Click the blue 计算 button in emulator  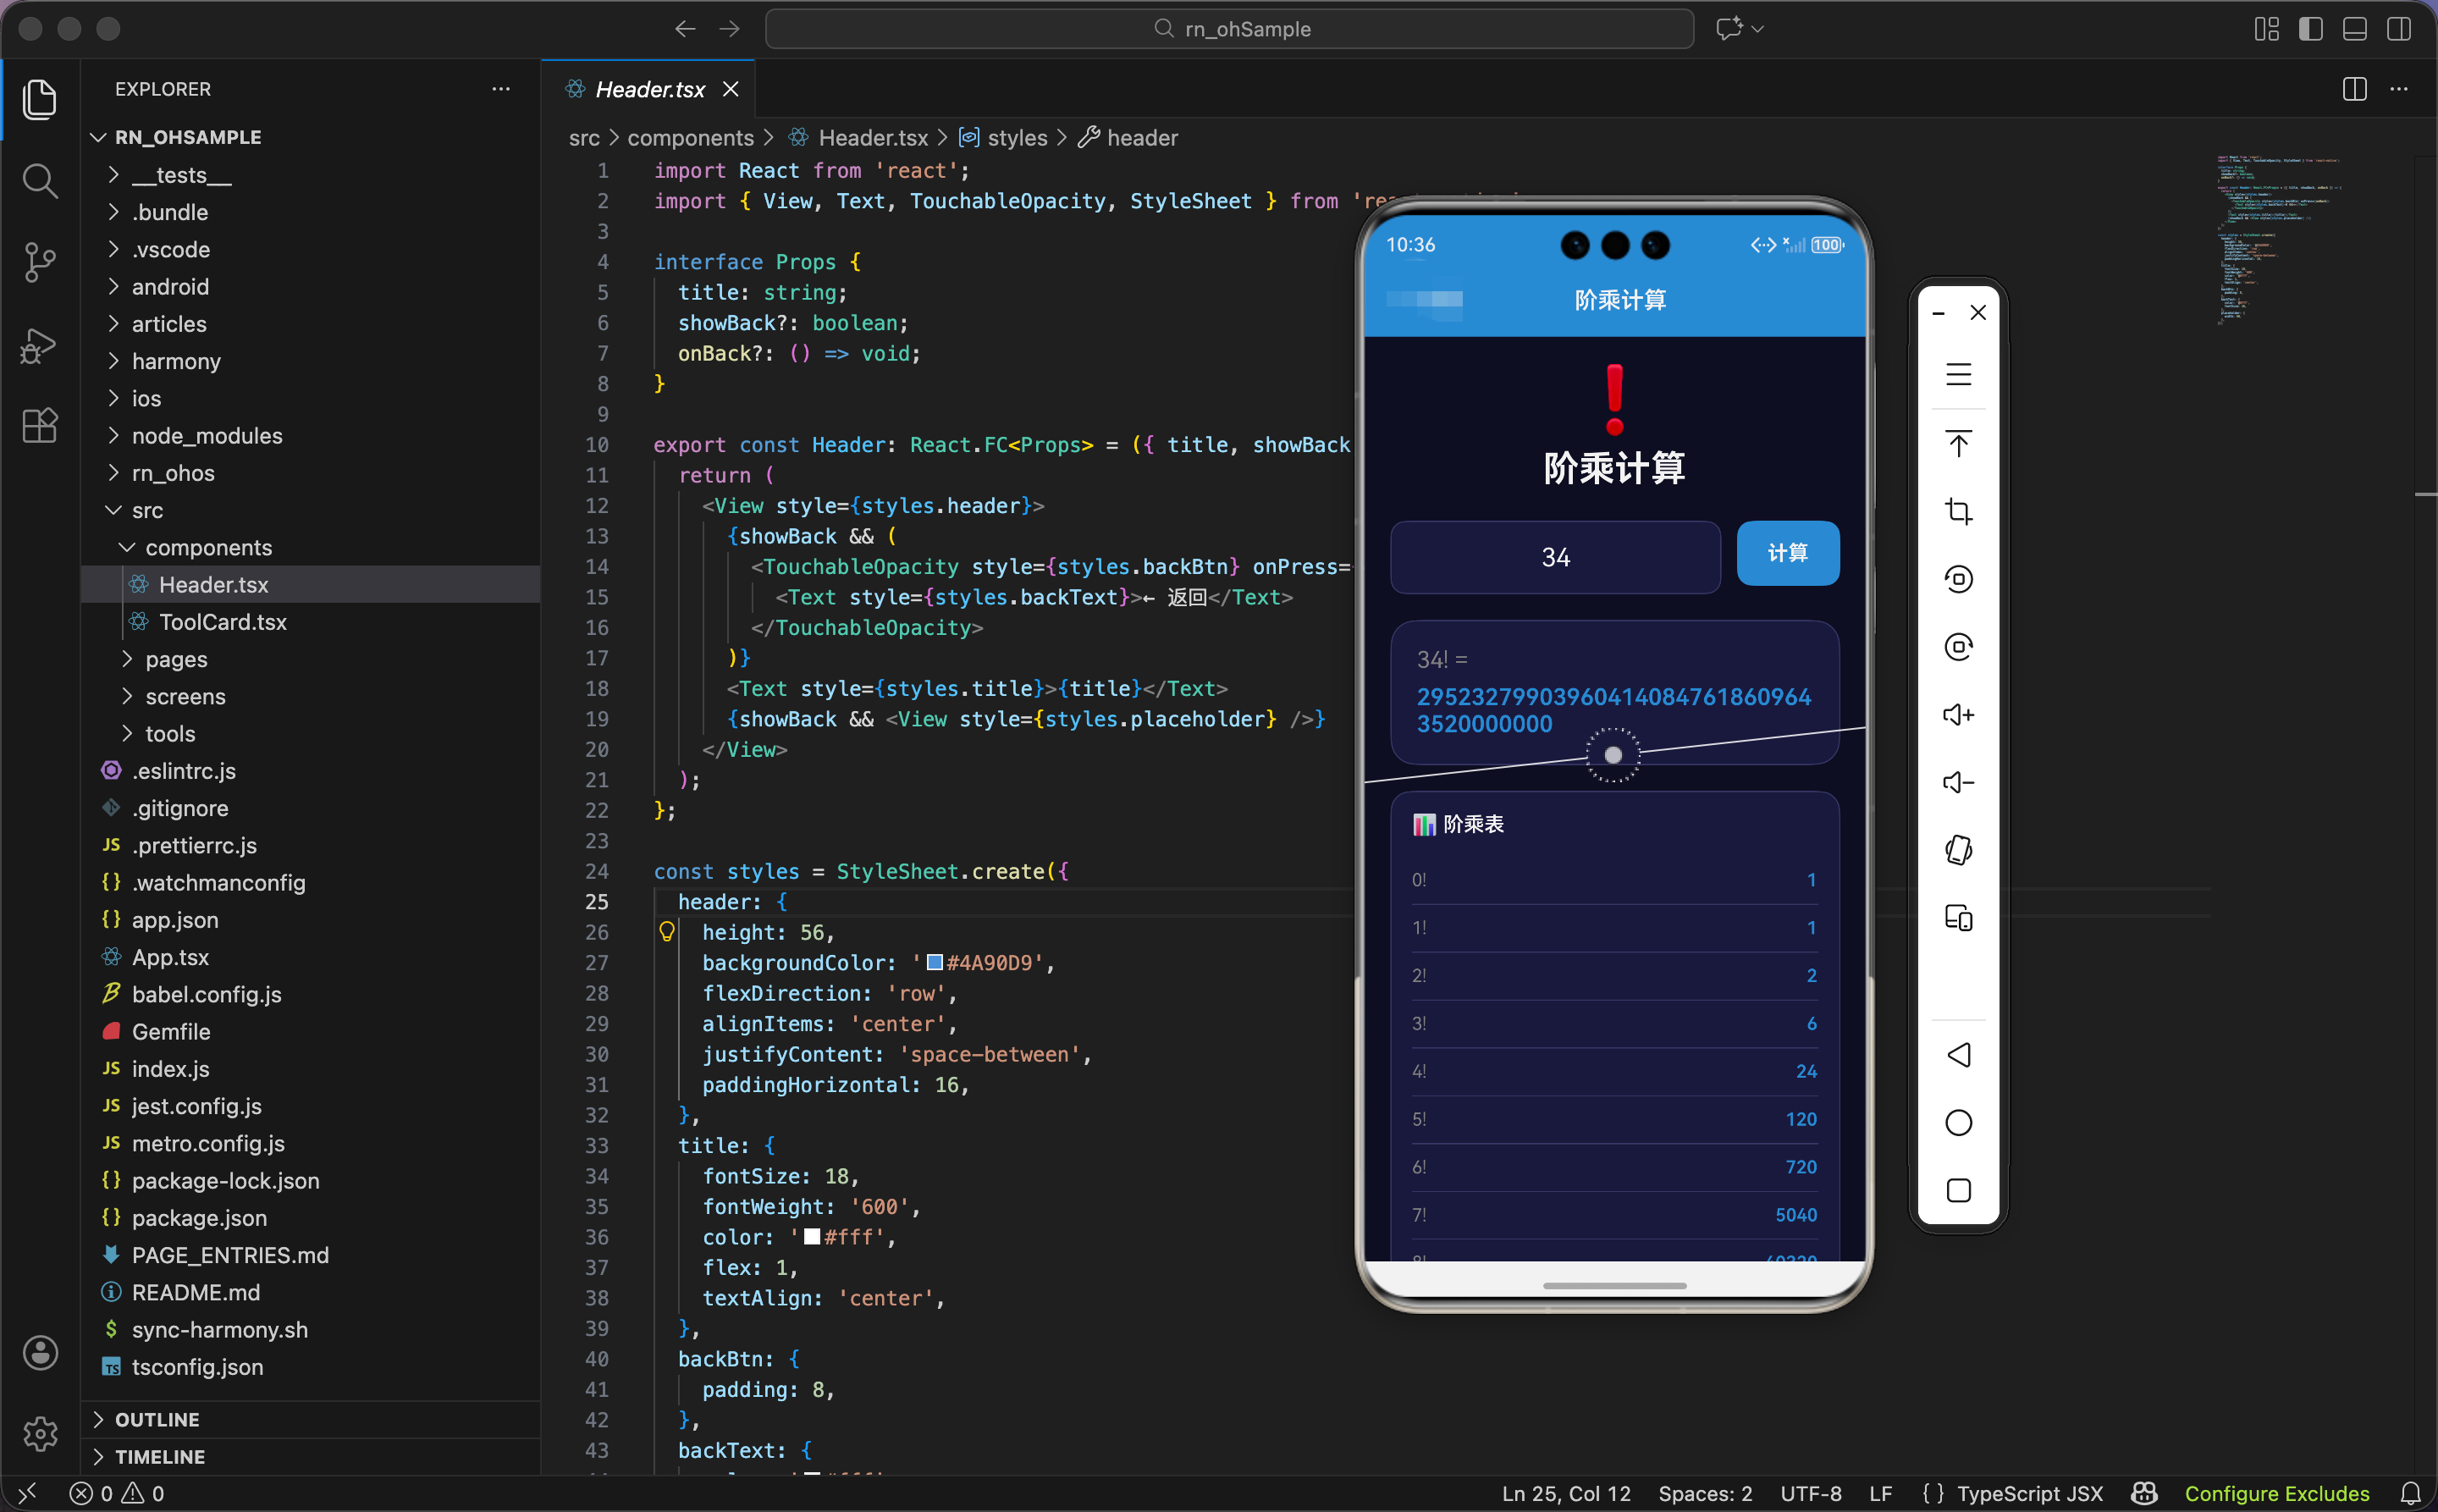1787,553
